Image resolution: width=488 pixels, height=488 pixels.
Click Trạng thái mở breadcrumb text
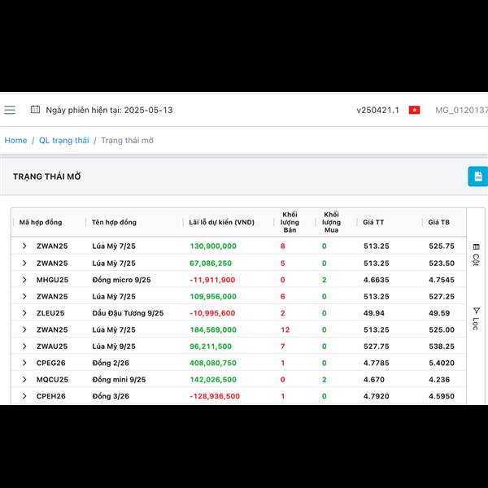click(x=128, y=141)
